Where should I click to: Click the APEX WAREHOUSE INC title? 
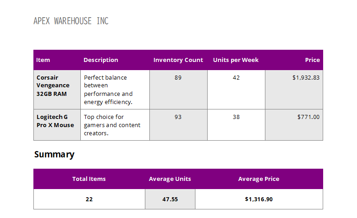click(71, 21)
